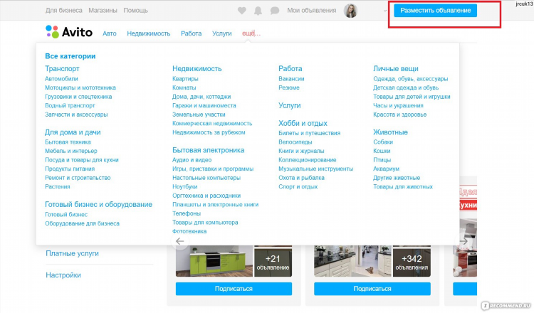534x313 pixels.
Task: Choose Товары для животных subcategory
Action: (x=402, y=186)
